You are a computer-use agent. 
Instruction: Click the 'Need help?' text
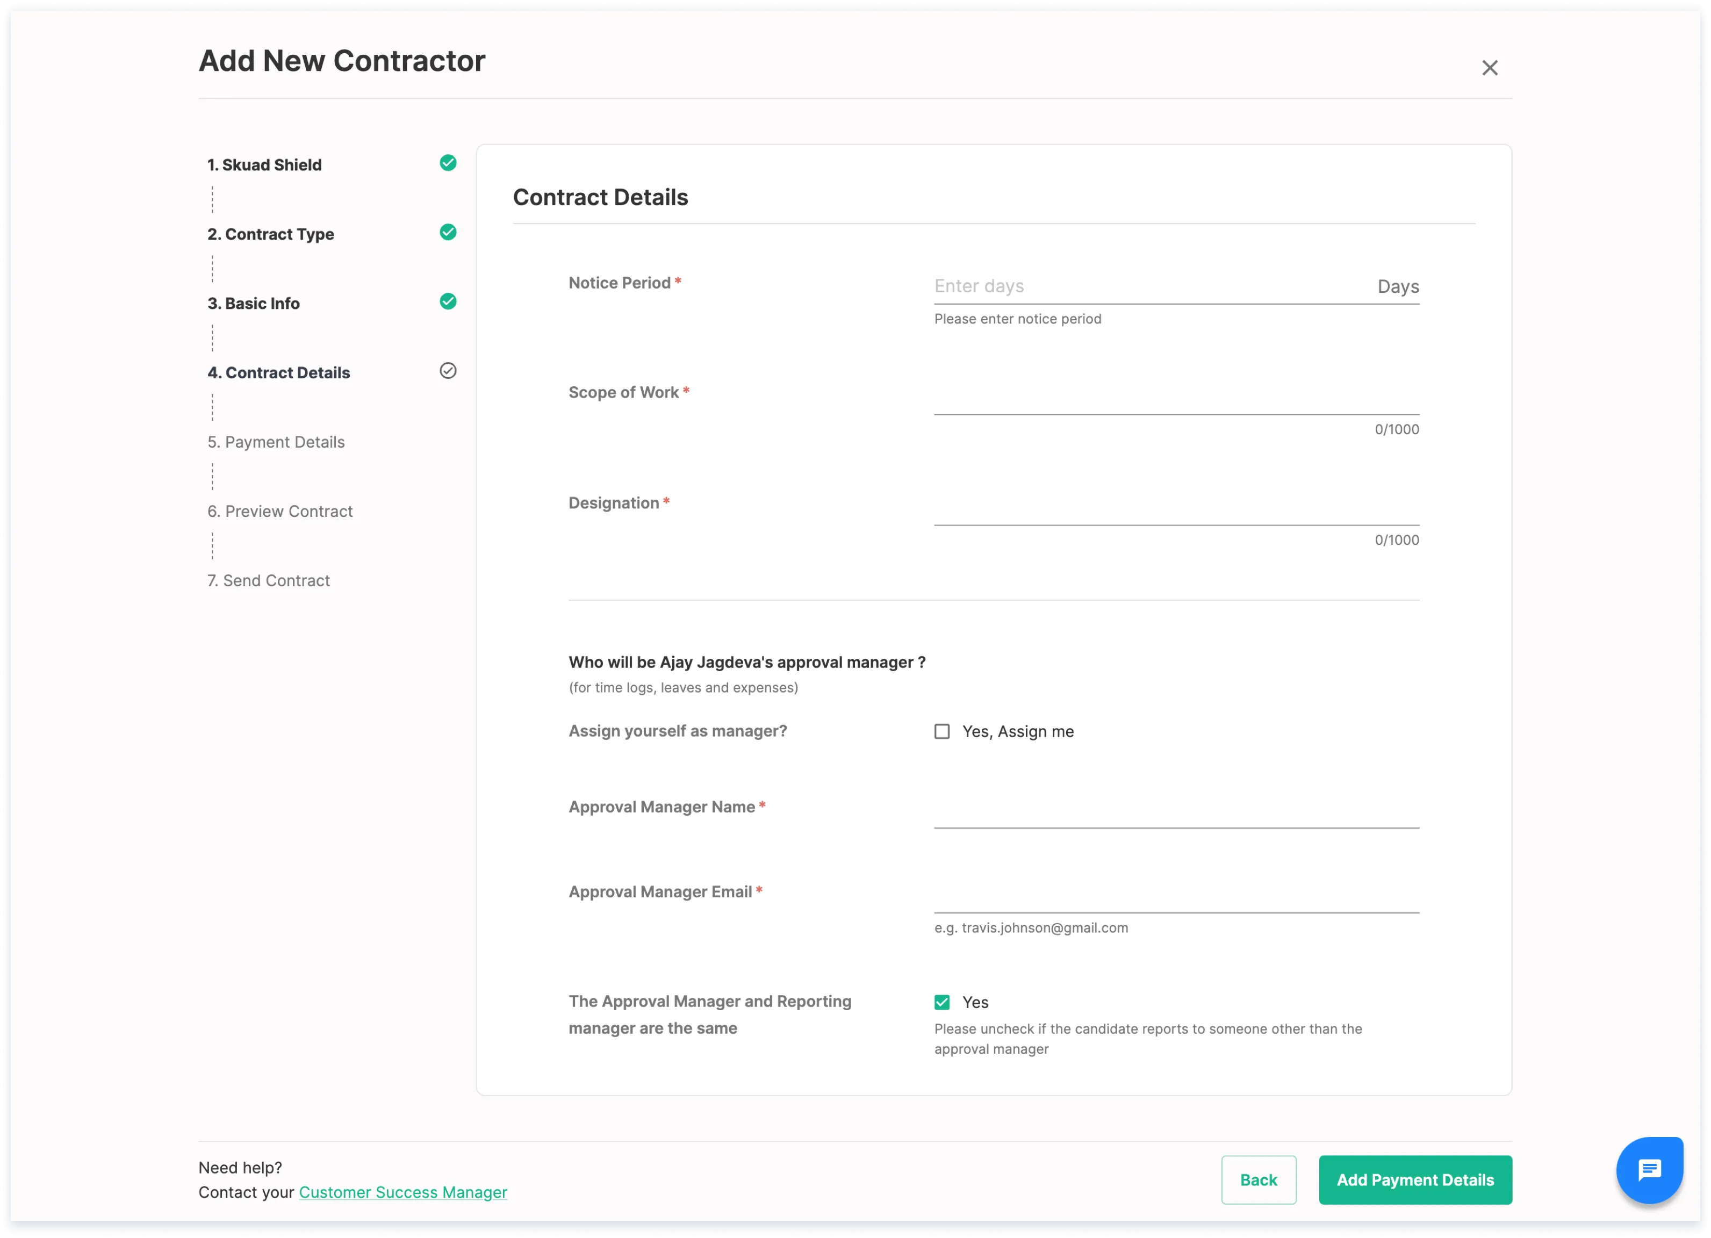(240, 1168)
